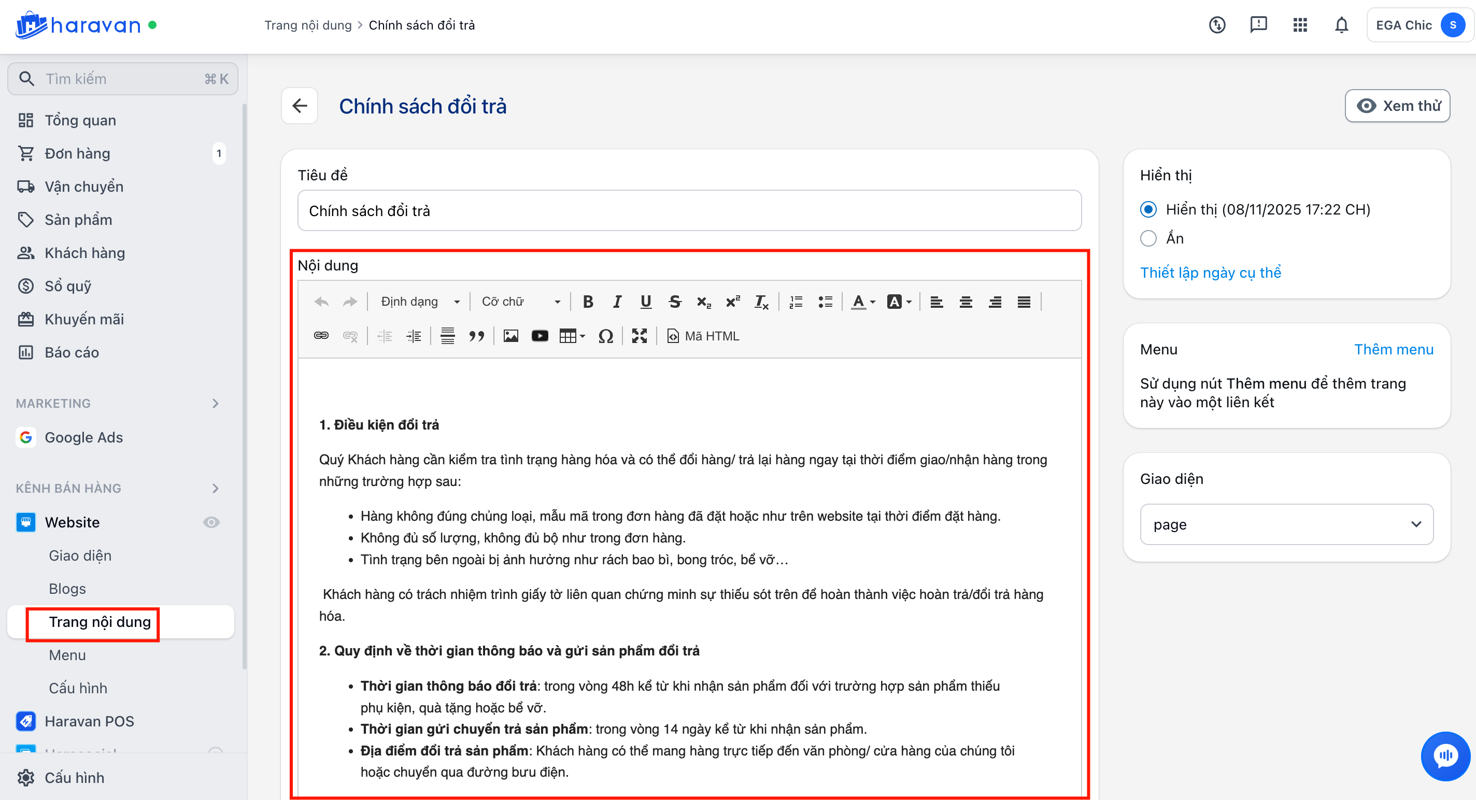This screenshot has height=800, width=1476.
Task: Expand the MARKETING section chevron
Action: point(216,403)
